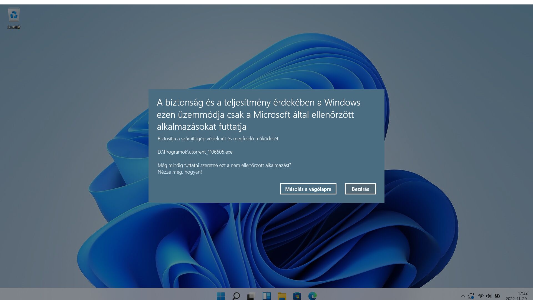Click the volume speaker tray icon

489,296
